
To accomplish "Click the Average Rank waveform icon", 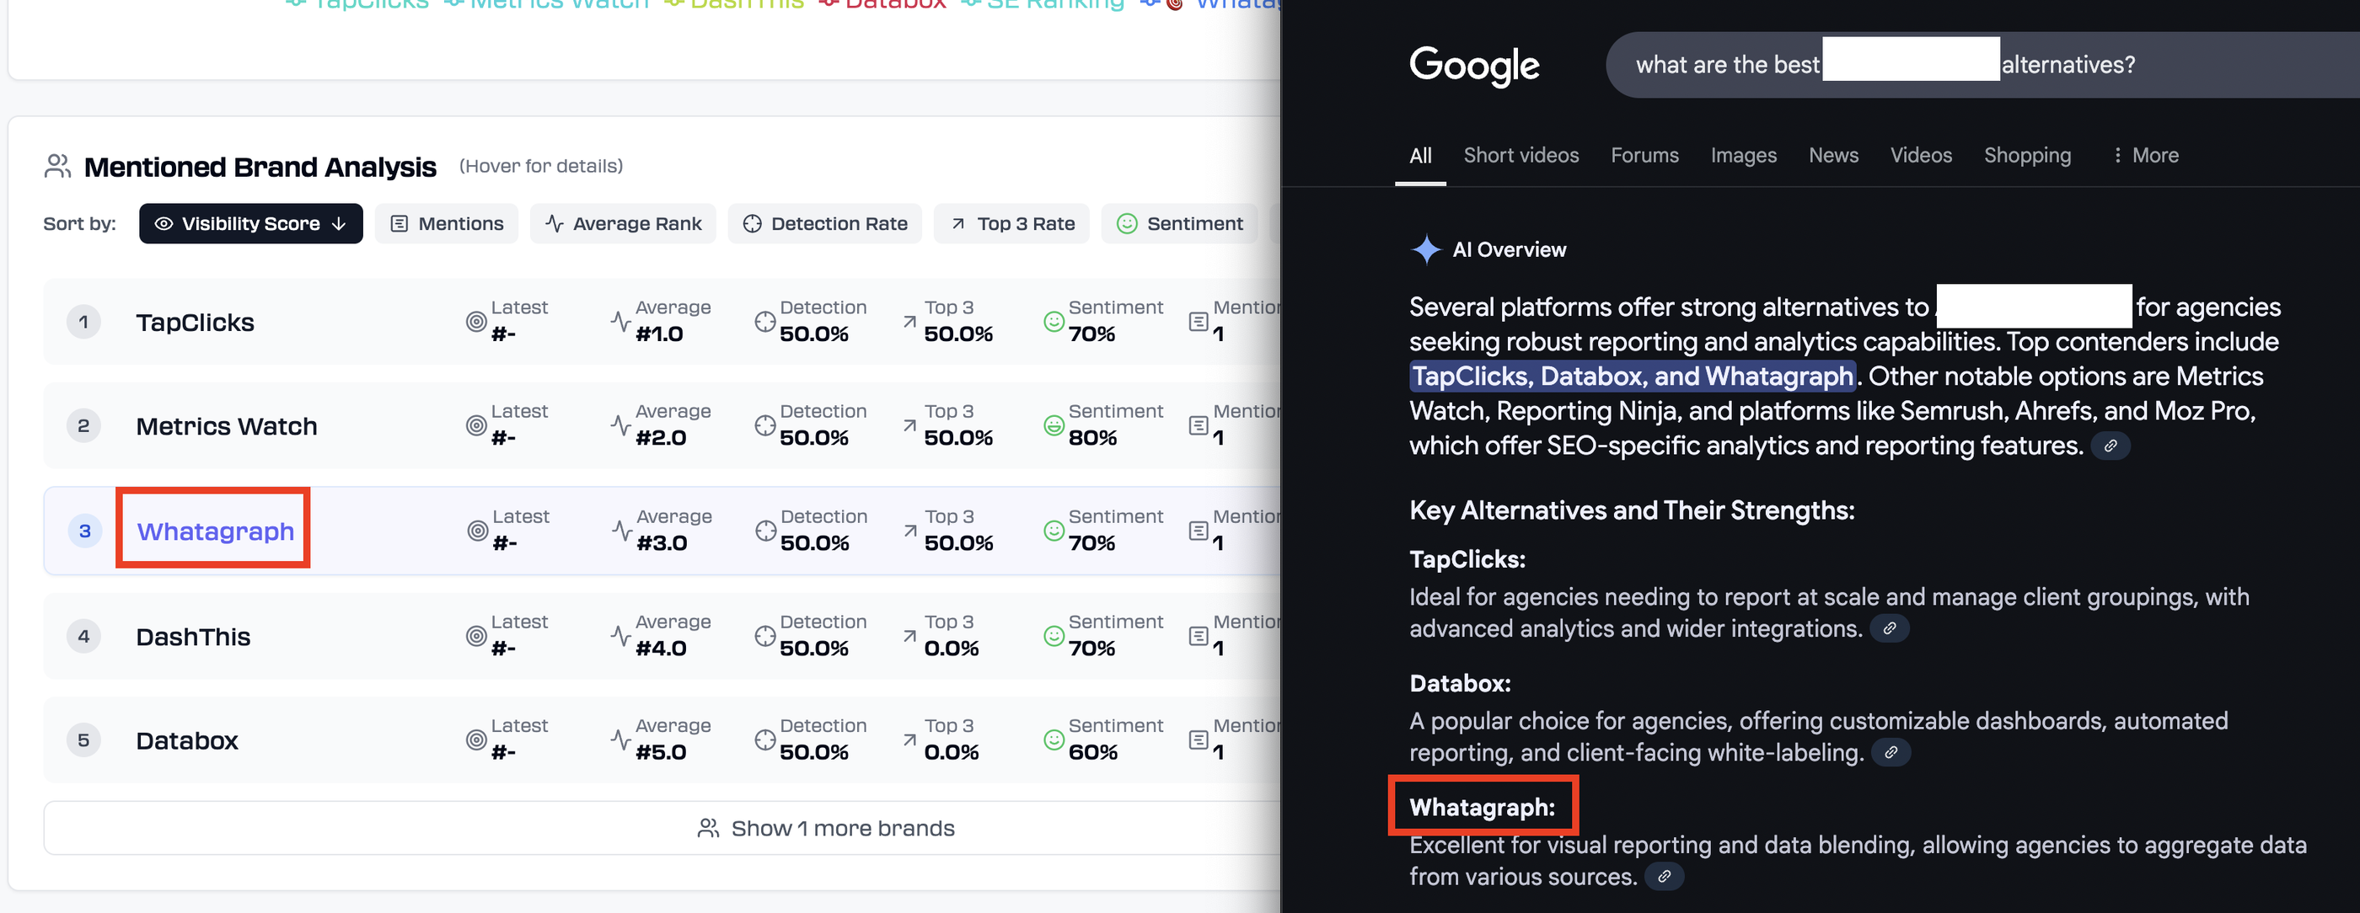I will pyautogui.click(x=555, y=222).
